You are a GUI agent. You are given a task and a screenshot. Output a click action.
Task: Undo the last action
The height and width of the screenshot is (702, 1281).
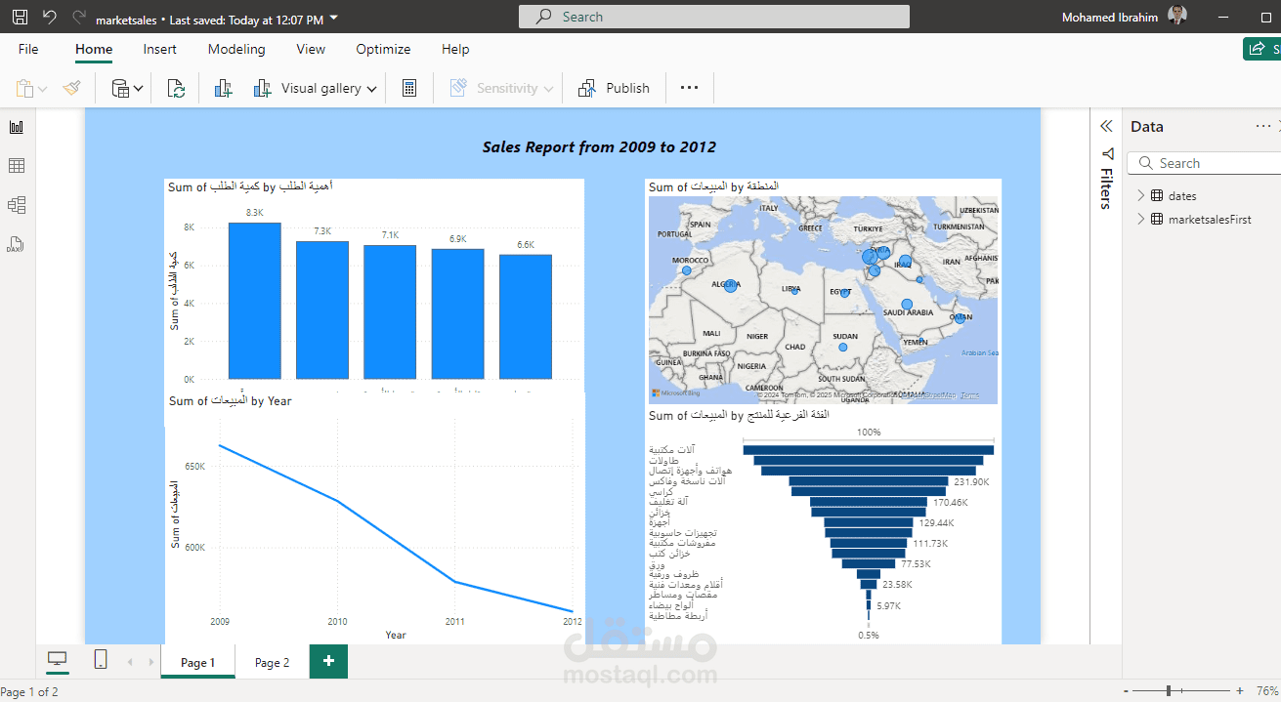tap(50, 18)
